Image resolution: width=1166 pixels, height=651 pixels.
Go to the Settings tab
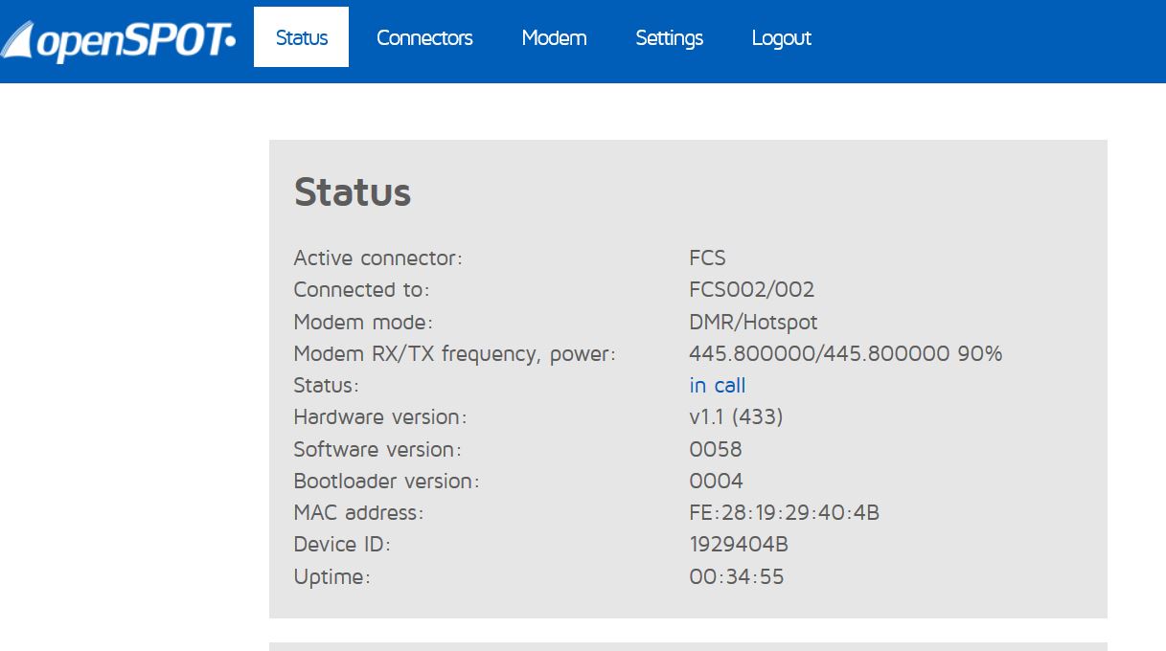click(x=669, y=37)
